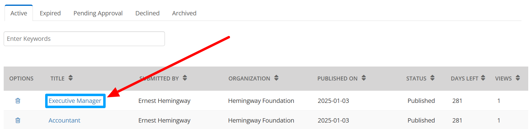Sort by Days Left column arrows
This screenshot has height=129, width=531.
[483, 78]
